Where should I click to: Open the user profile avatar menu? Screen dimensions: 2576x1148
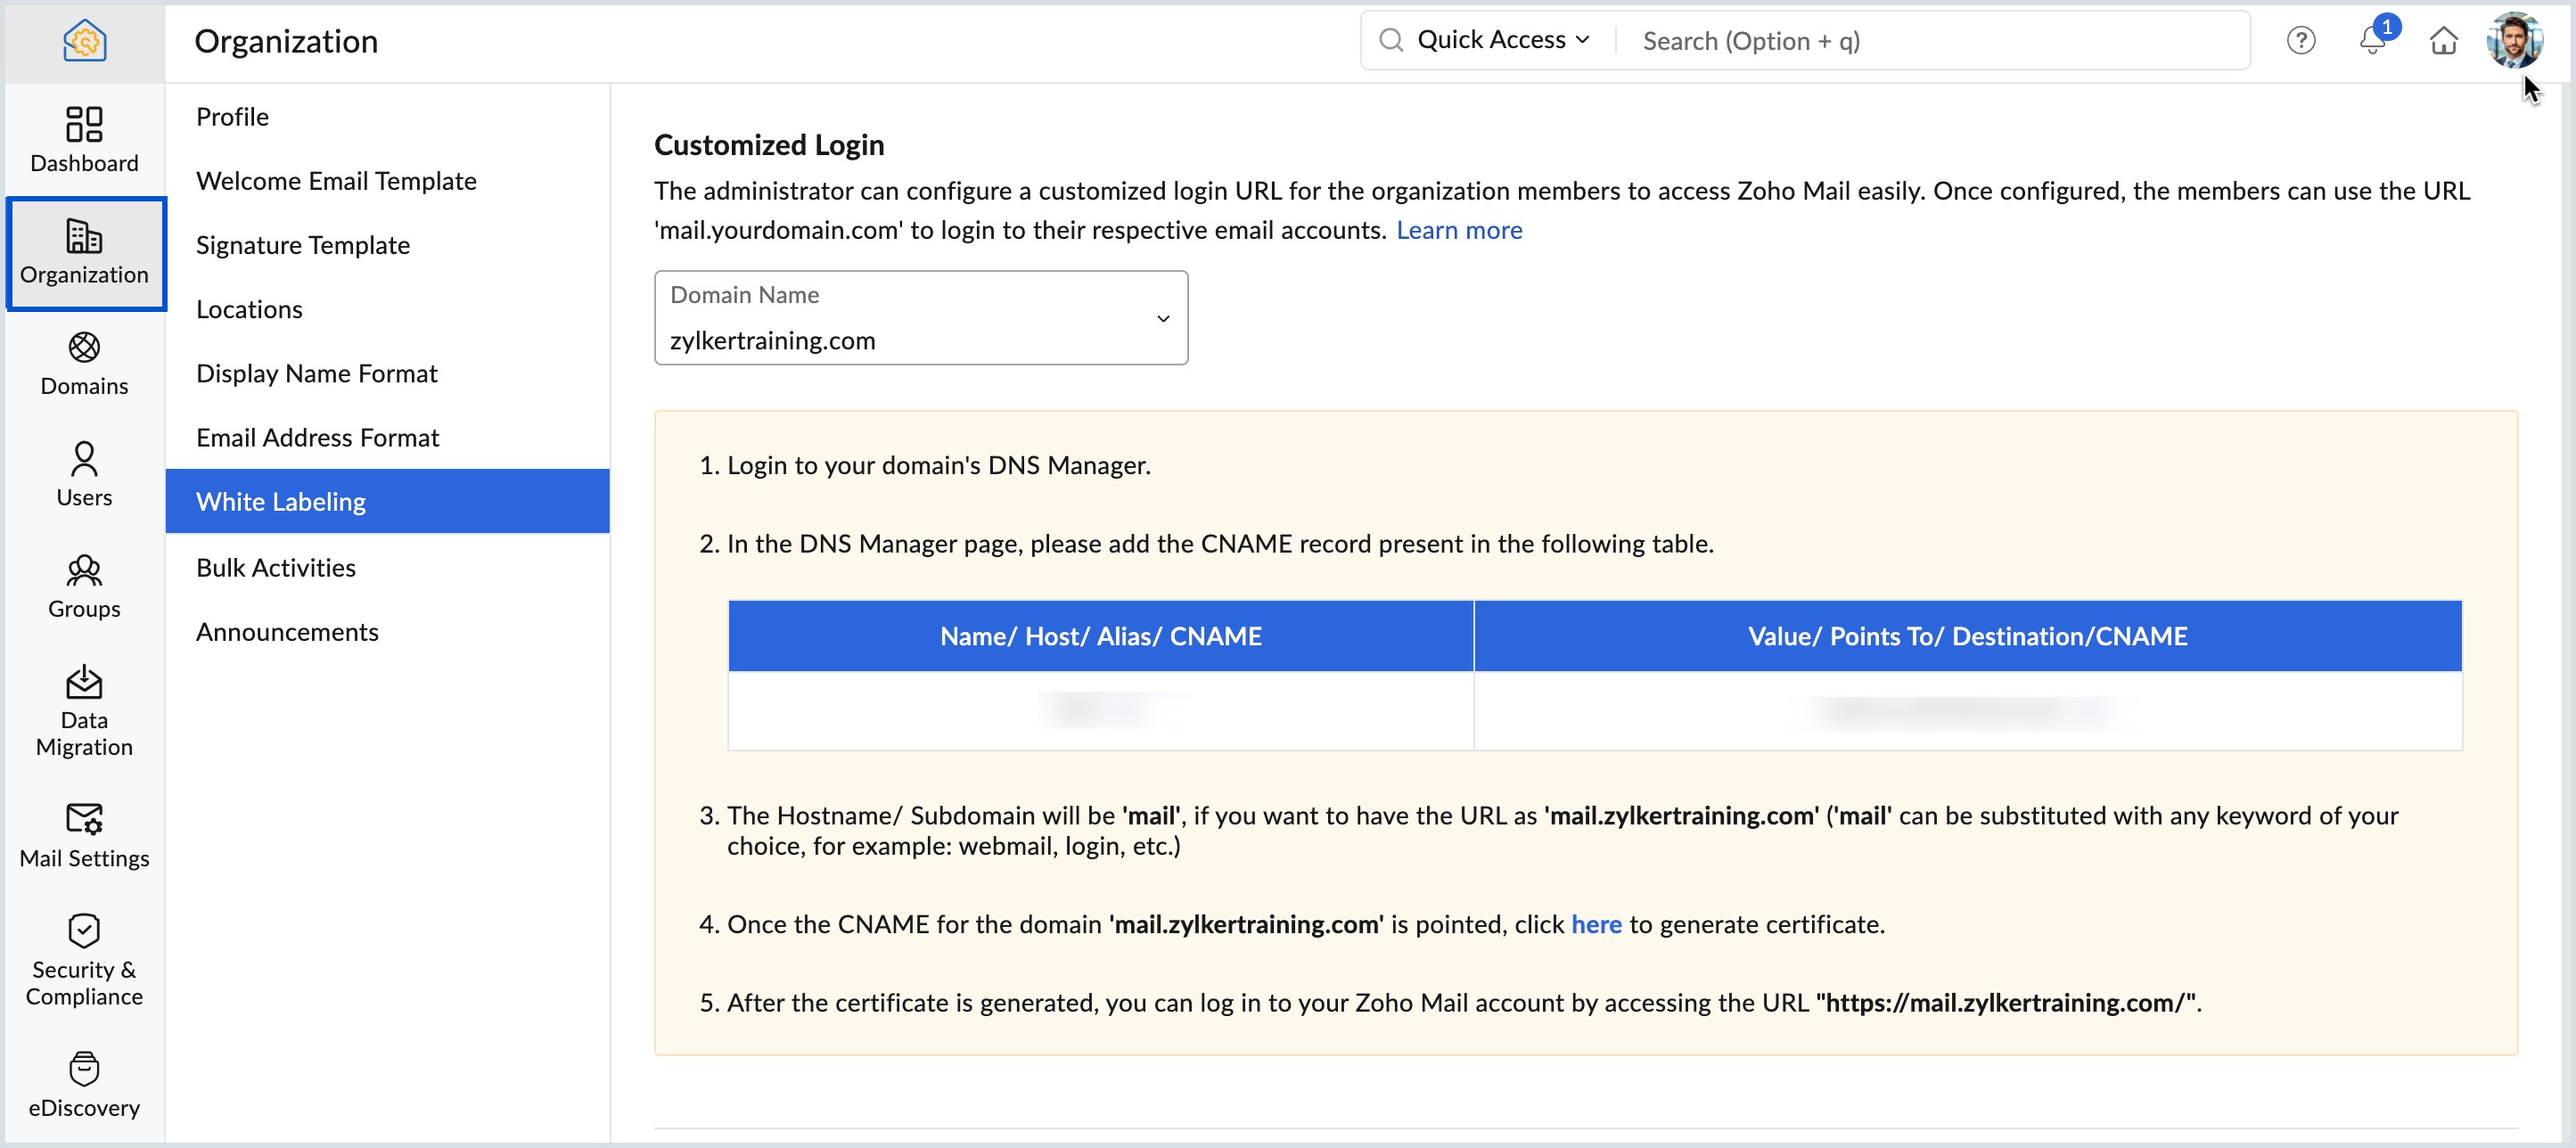point(2512,41)
